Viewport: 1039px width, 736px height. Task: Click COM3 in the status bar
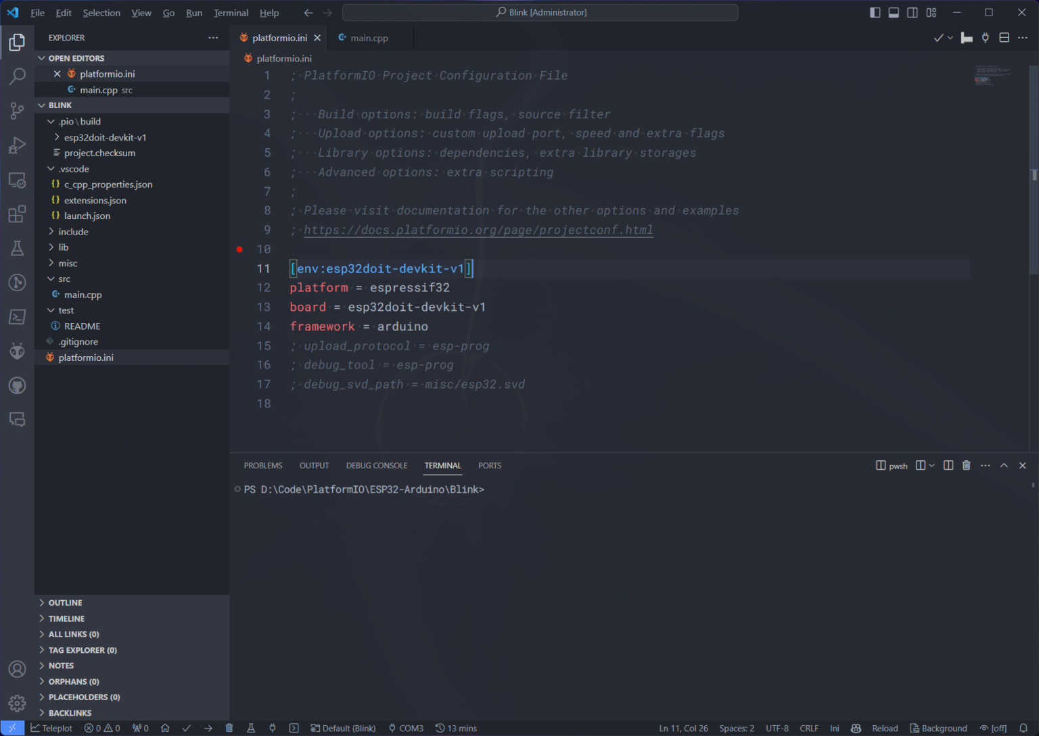406,728
